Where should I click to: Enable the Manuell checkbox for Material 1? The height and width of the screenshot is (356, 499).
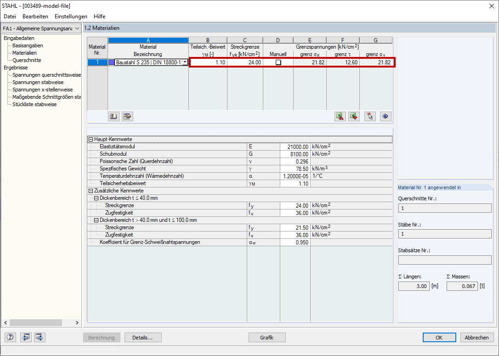[278, 62]
